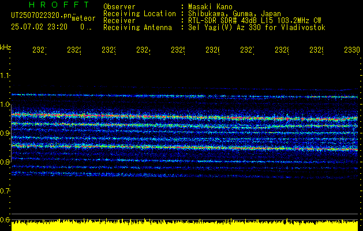Viewport: 363px width, 231px height.
Task: Click the kHz axis unit label
Action: pos(6,47)
